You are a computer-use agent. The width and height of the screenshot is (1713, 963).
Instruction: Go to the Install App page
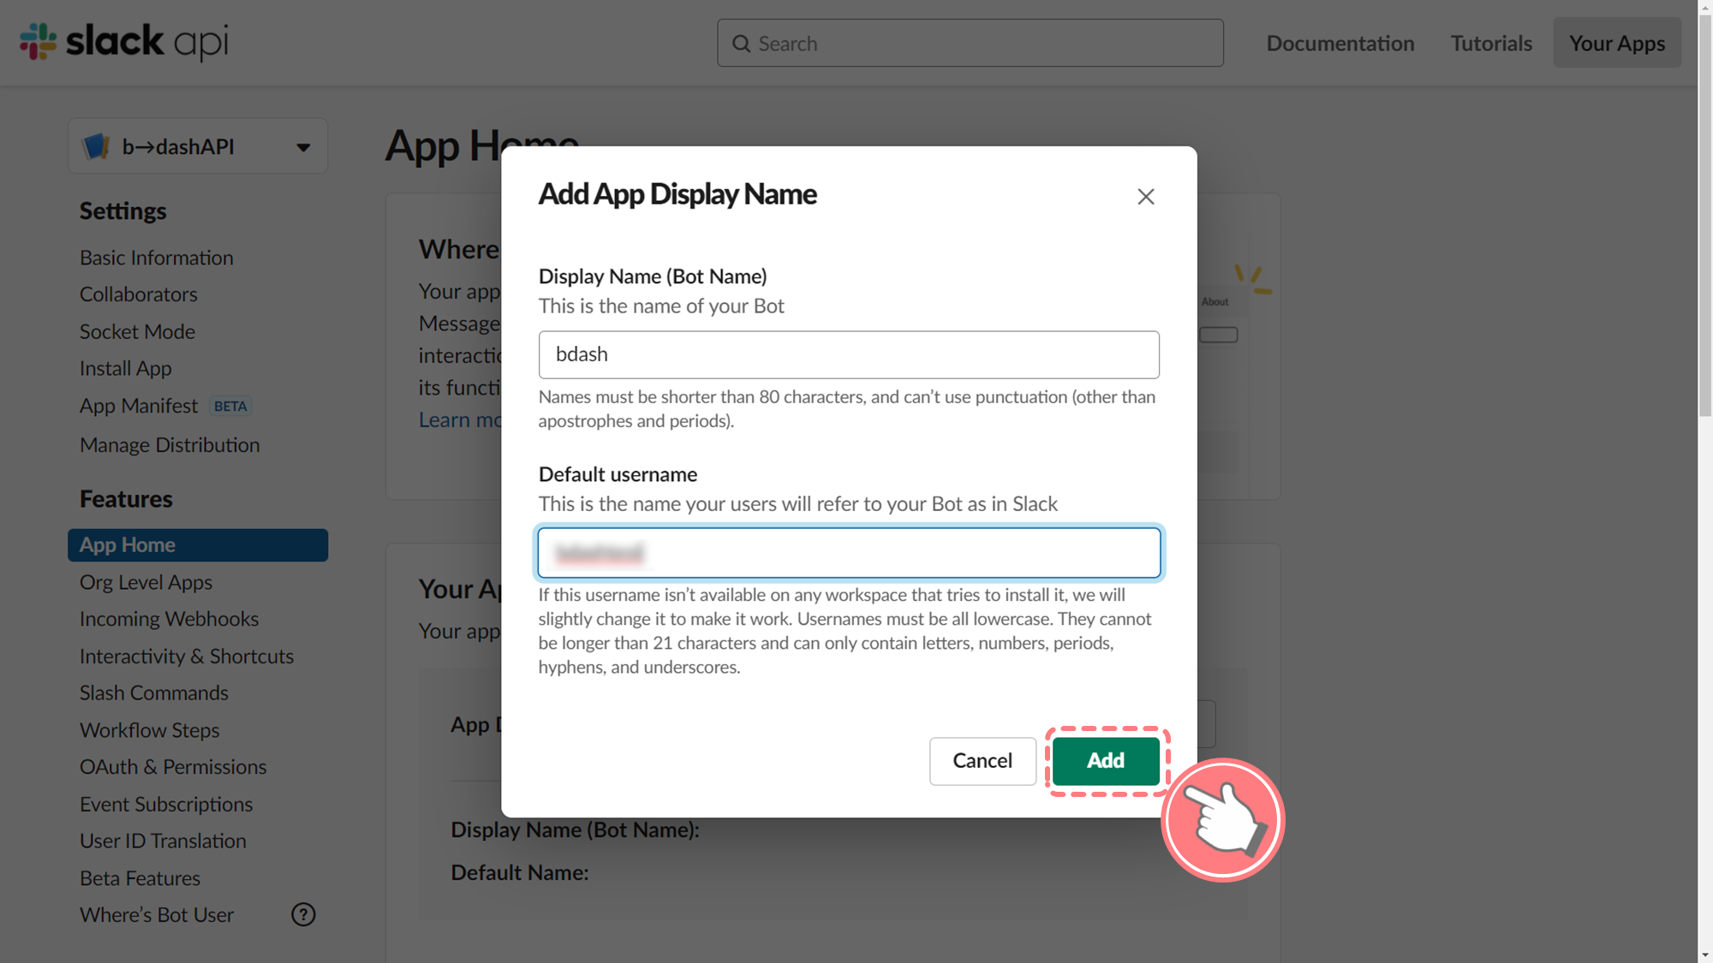[x=125, y=368]
